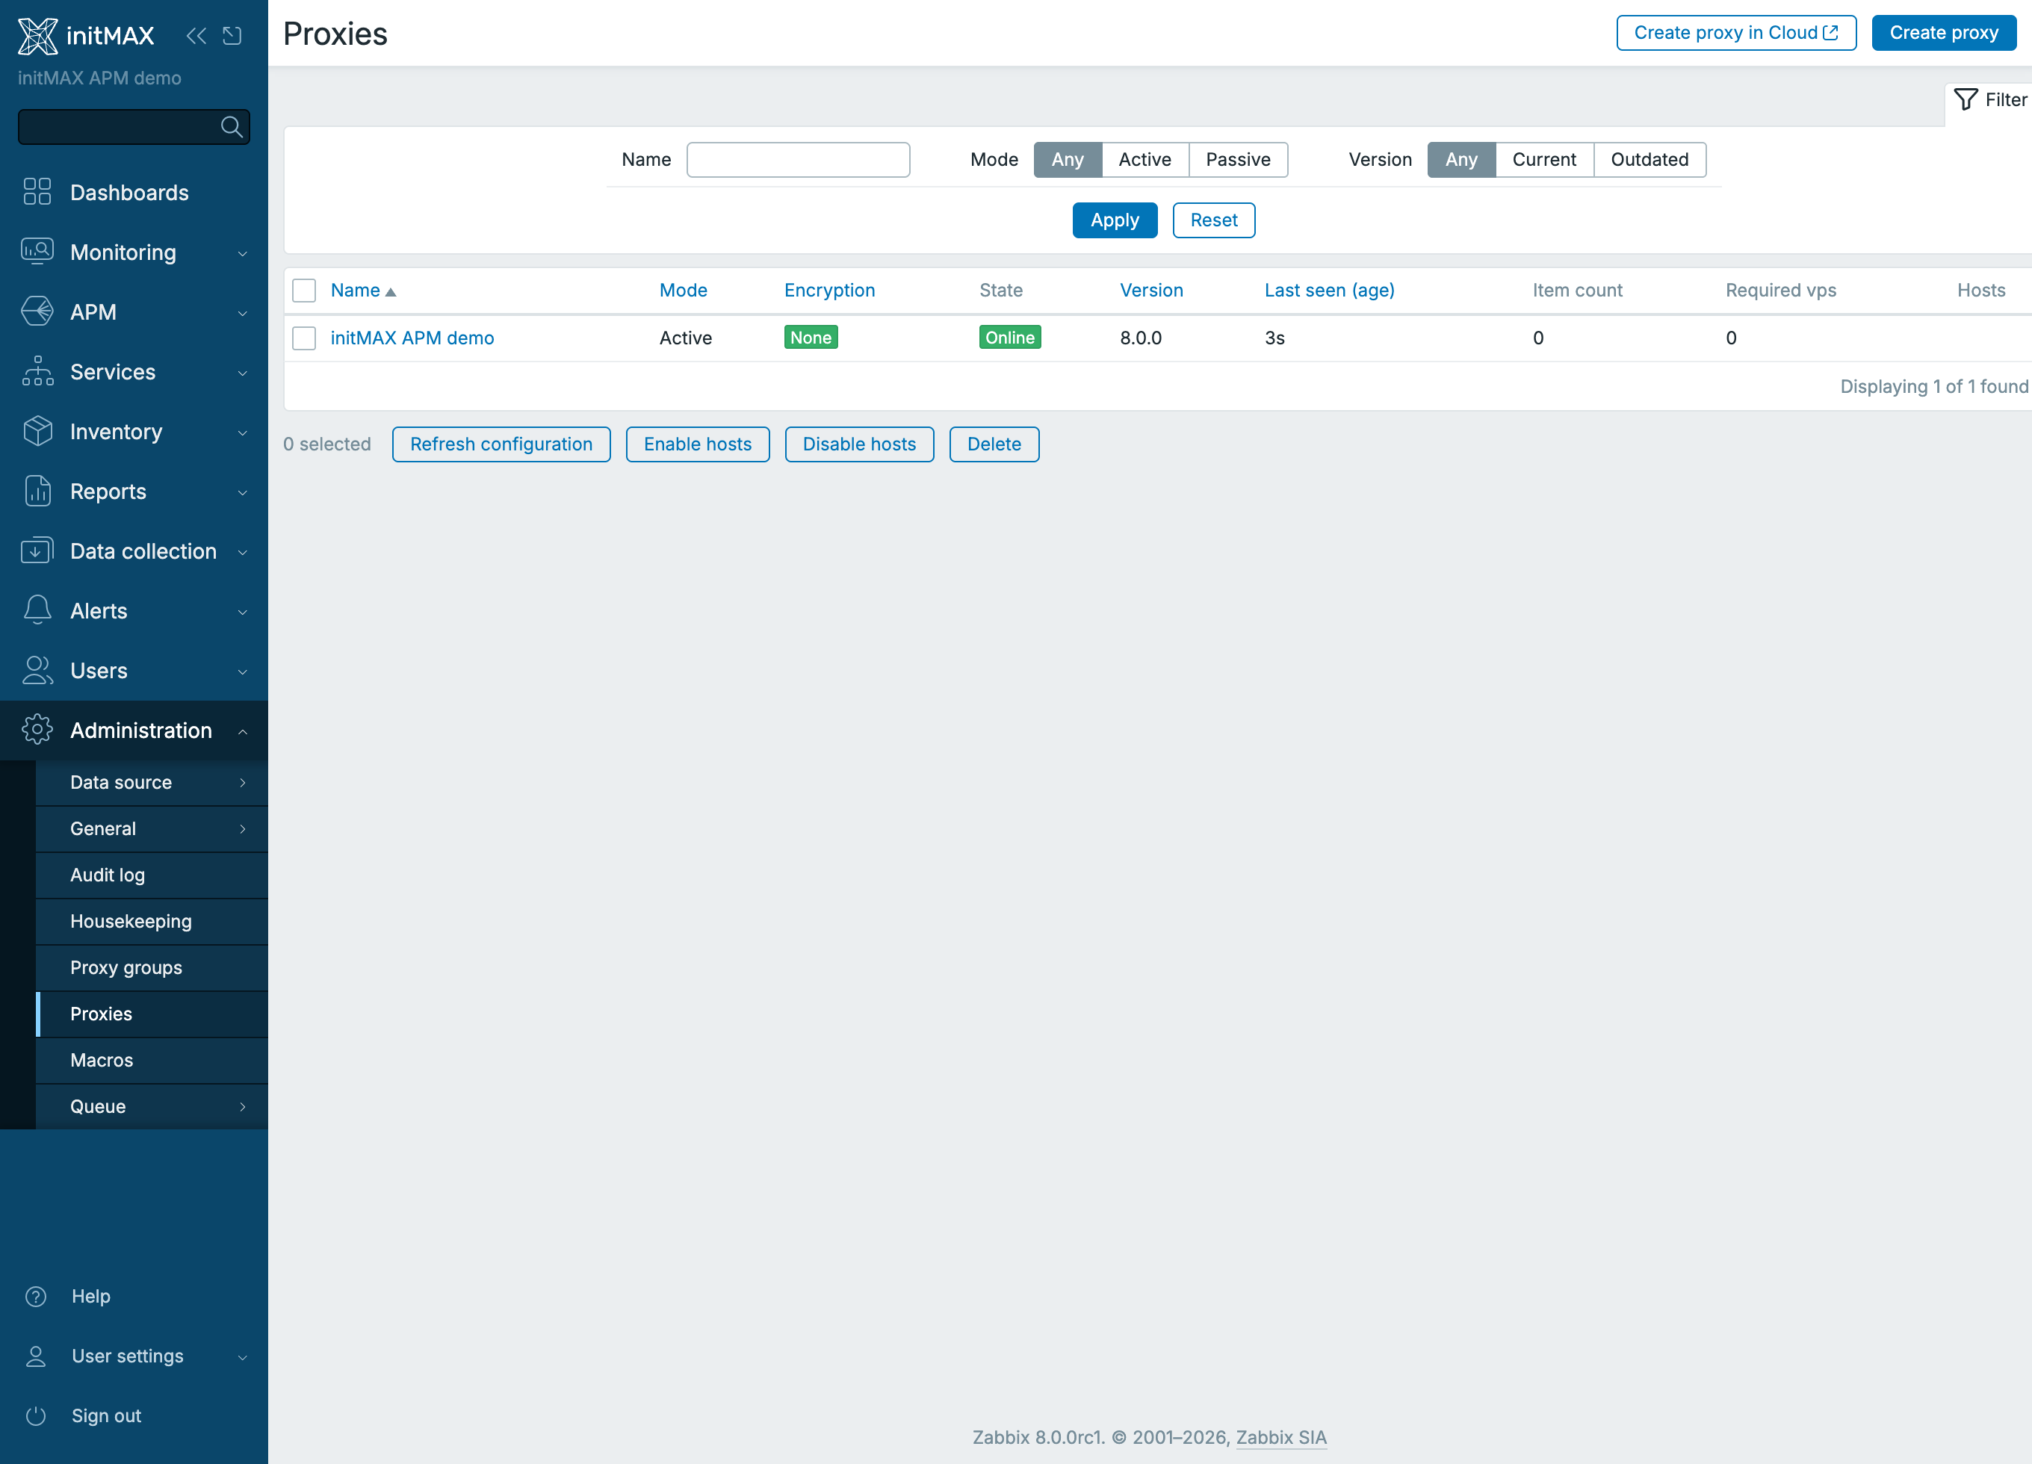Set Version filter to Current

point(1543,160)
